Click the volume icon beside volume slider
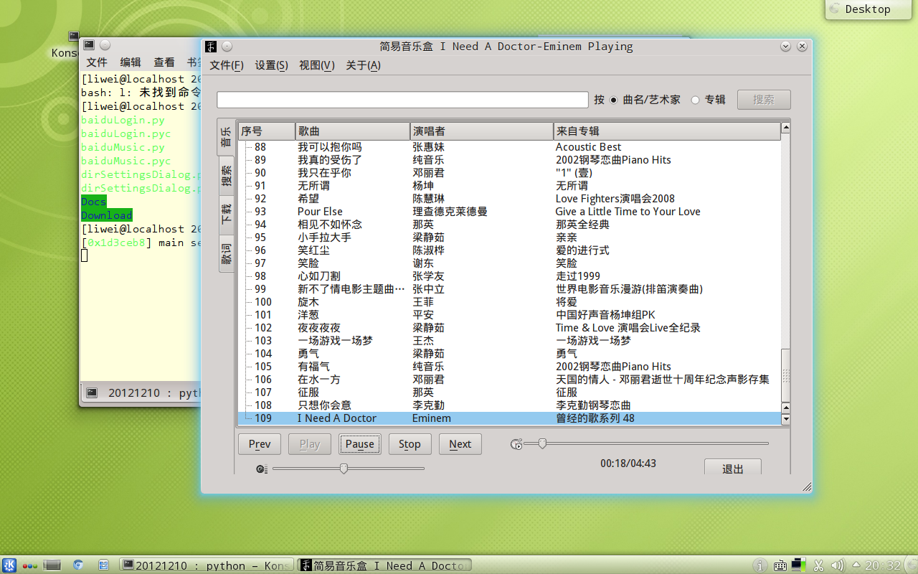The height and width of the screenshot is (574, 918). pos(262,469)
